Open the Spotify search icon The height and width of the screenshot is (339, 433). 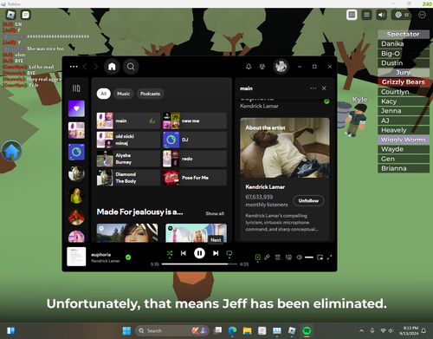click(131, 67)
